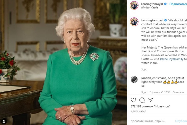Click the comment input field
The height and width of the screenshot is (125, 187).
coord(151,121)
